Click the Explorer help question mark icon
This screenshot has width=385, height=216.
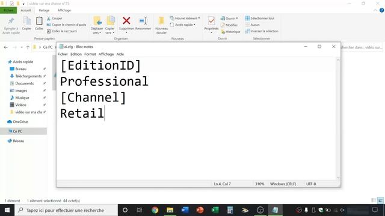click(382, 10)
